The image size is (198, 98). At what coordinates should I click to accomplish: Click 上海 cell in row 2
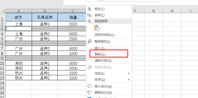point(19,24)
